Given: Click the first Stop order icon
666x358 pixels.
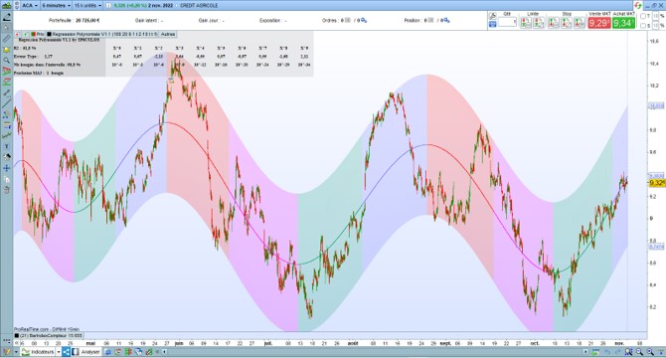Looking at the screenshot, I should point(553,23).
